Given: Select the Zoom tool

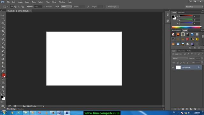Looking at the screenshot, I should (x=3, y=91).
